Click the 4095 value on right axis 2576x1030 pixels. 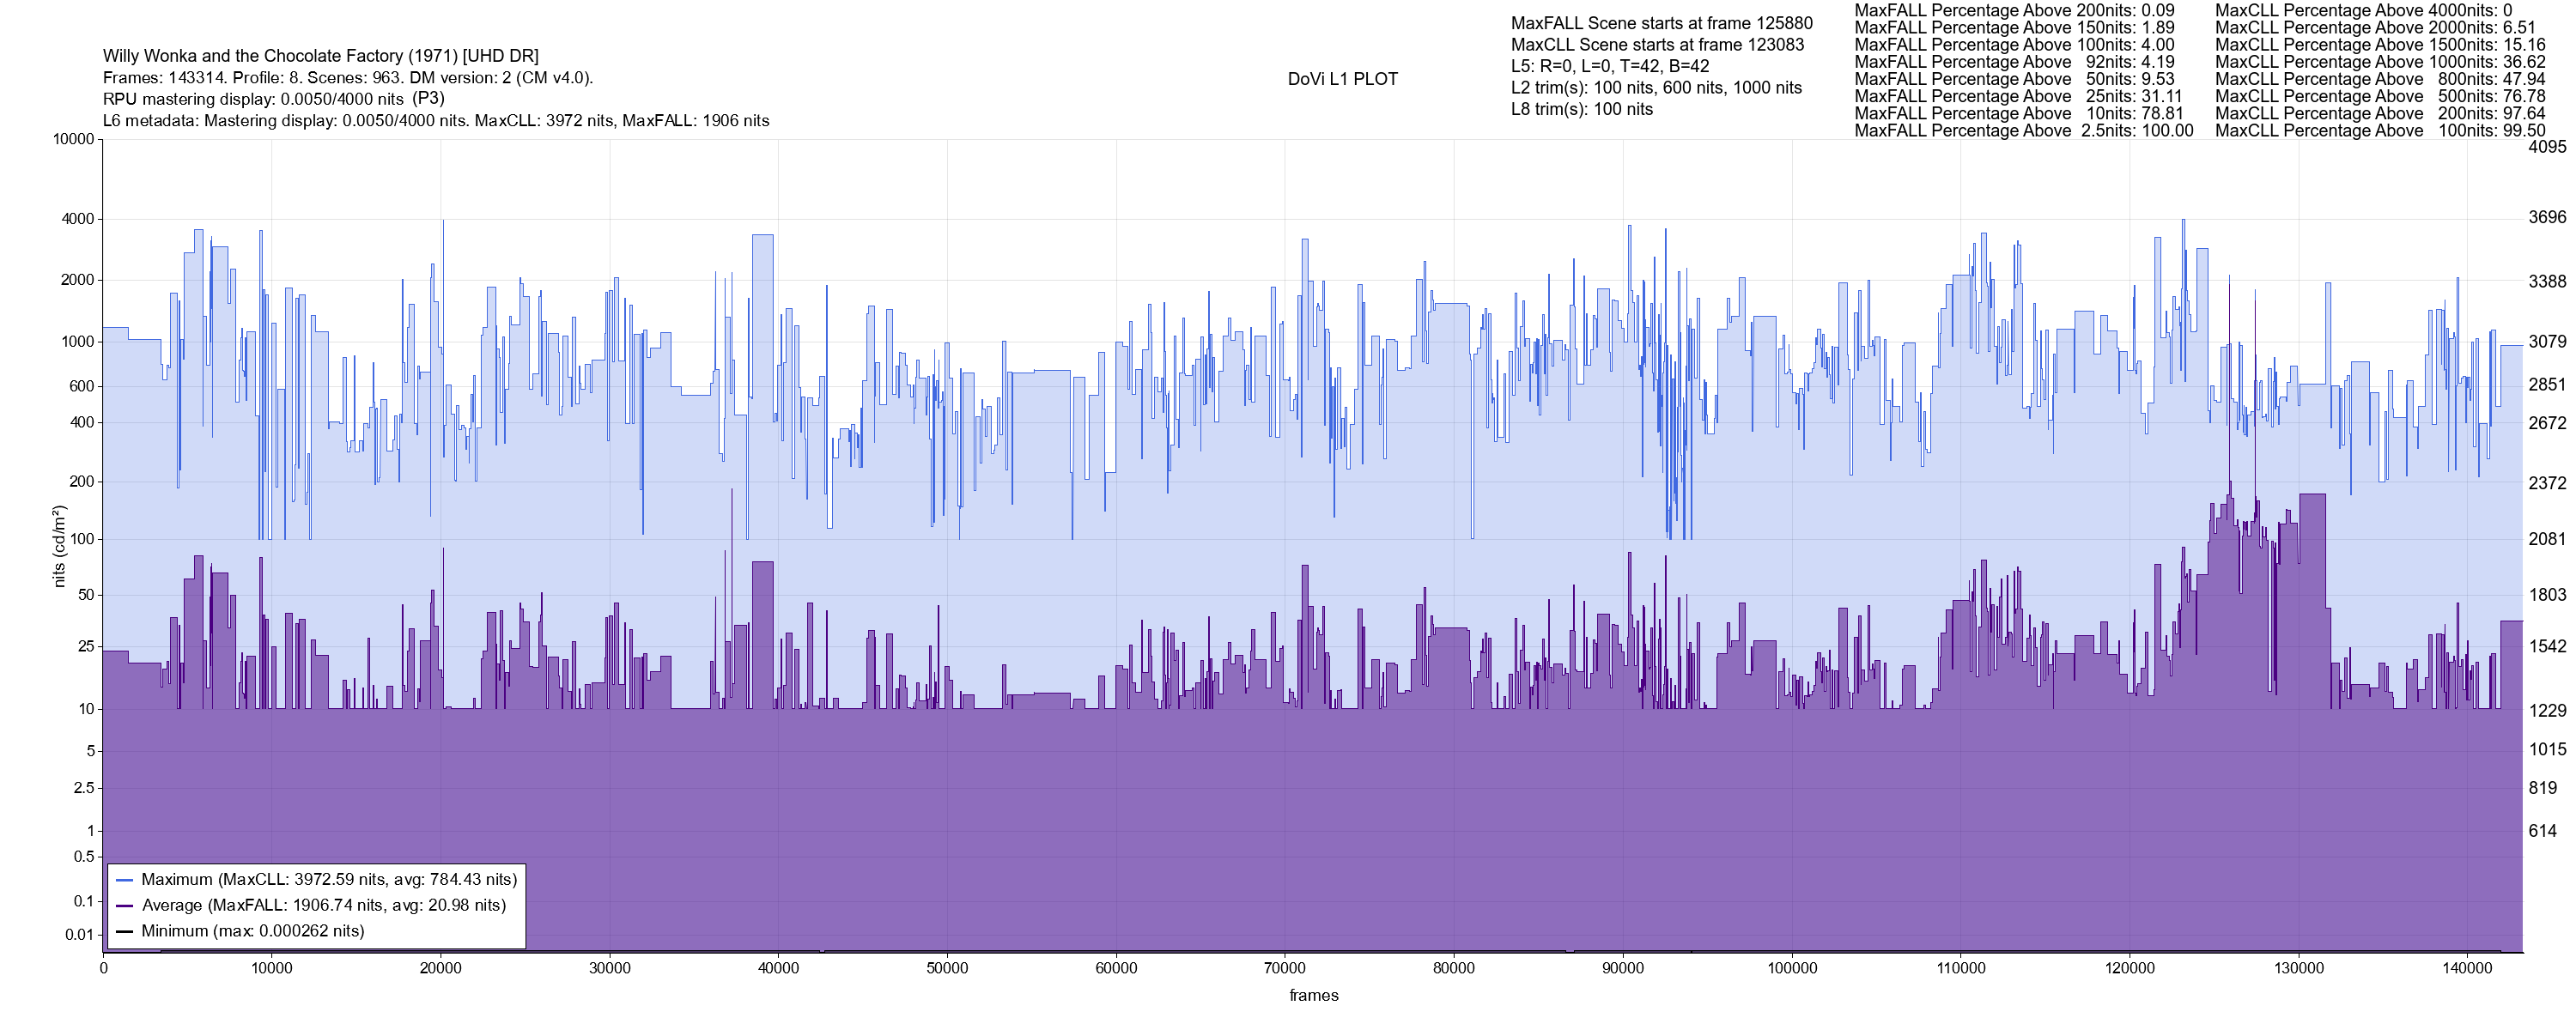pos(2547,147)
